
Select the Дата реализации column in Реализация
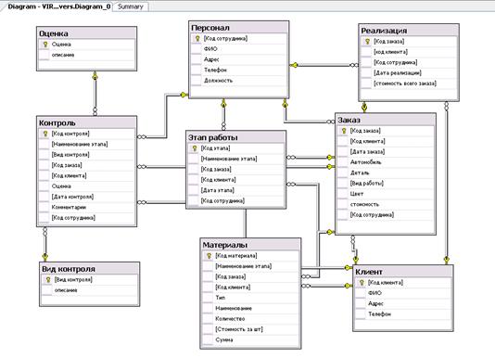(x=409, y=73)
